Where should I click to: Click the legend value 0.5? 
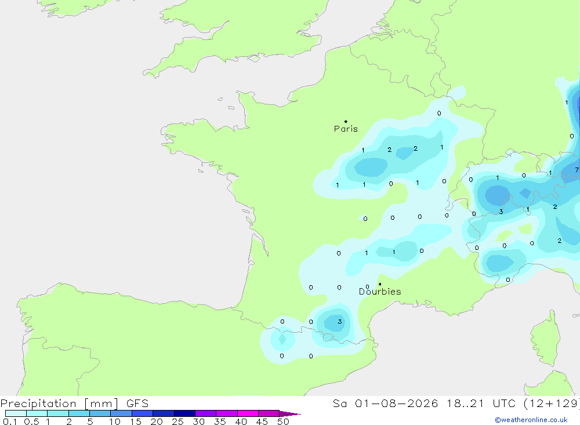(31, 422)
